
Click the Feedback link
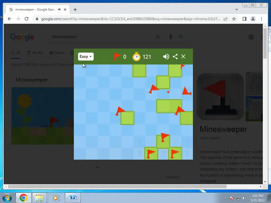[173, 177]
